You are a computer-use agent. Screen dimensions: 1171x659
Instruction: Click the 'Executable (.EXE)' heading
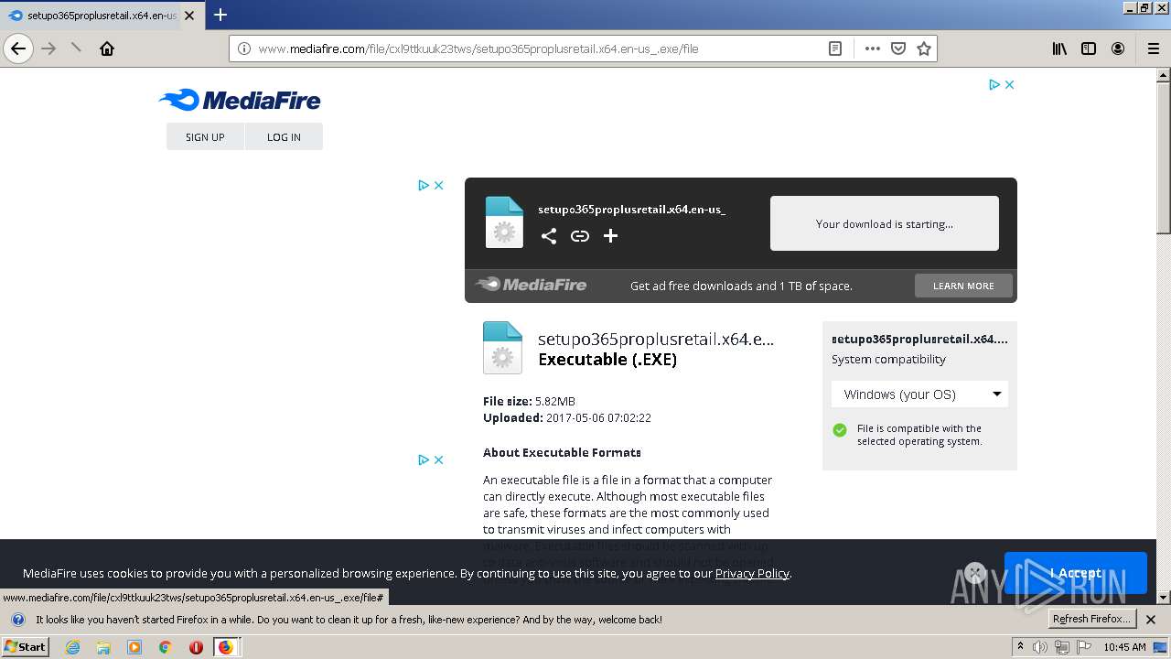click(x=607, y=360)
